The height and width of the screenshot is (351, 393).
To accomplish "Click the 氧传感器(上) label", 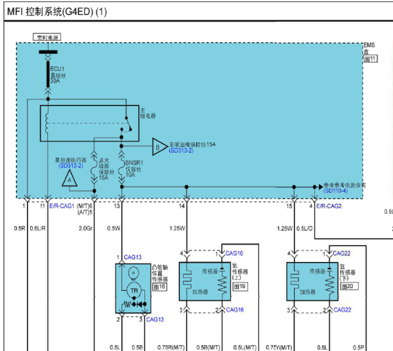I will coord(240,271).
